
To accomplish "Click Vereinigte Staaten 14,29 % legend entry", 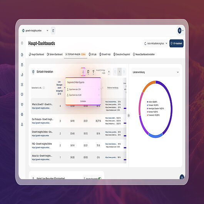I will (x=156, y=109).
